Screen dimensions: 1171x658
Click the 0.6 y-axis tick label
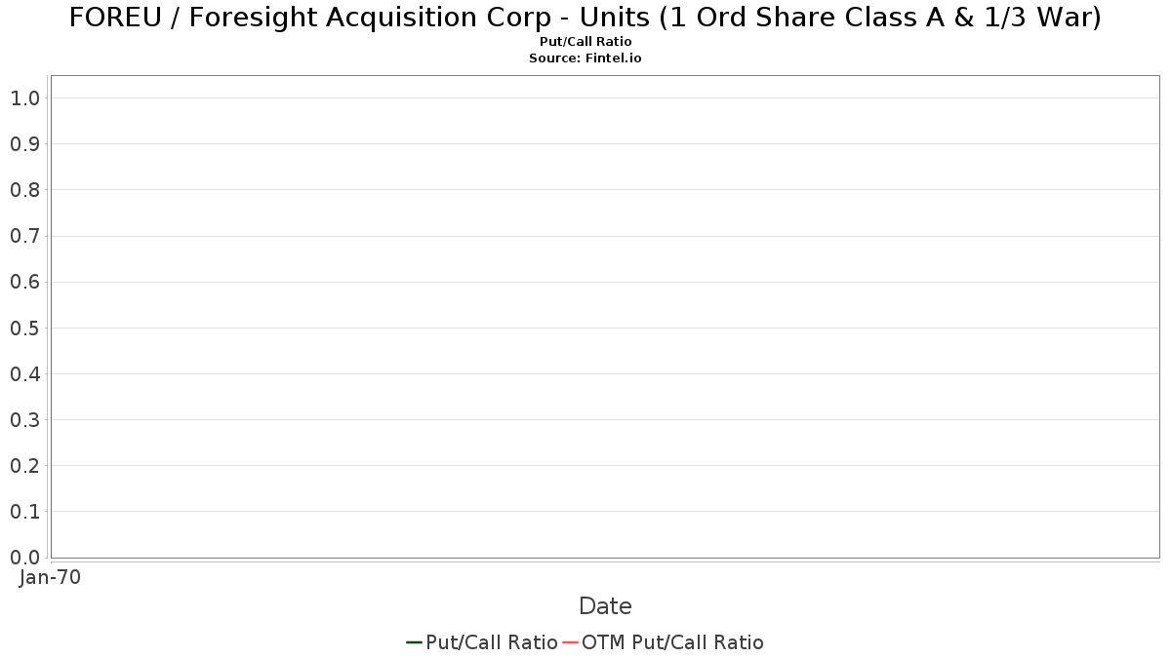click(24, 282)
